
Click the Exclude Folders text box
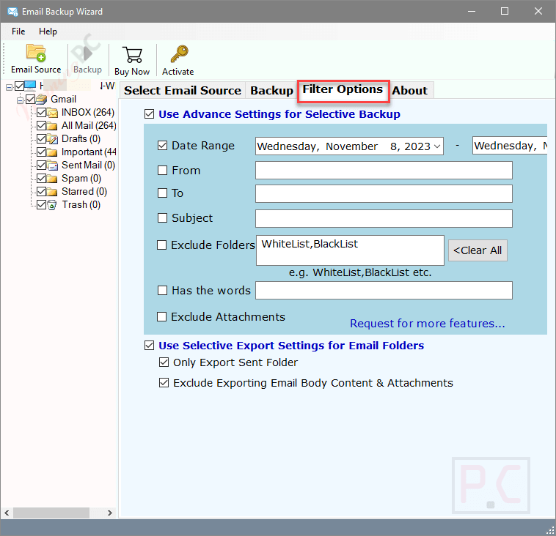point(350,250)
